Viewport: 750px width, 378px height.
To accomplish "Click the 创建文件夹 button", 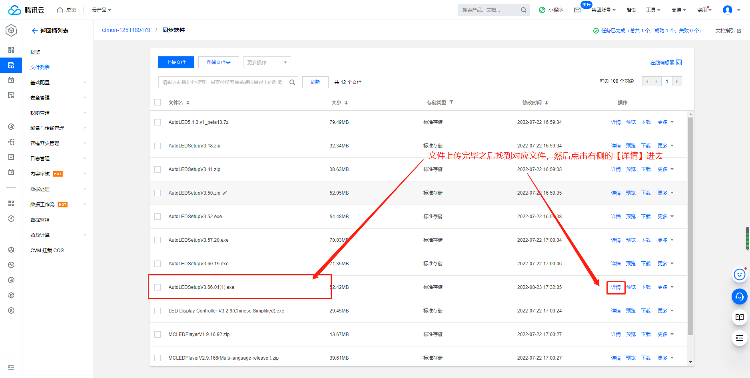I will [219, 62].
